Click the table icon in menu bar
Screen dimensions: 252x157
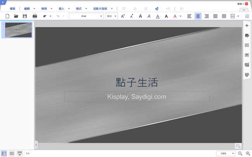(124, 9)
